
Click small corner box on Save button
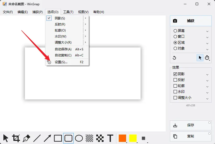(209, 122)
